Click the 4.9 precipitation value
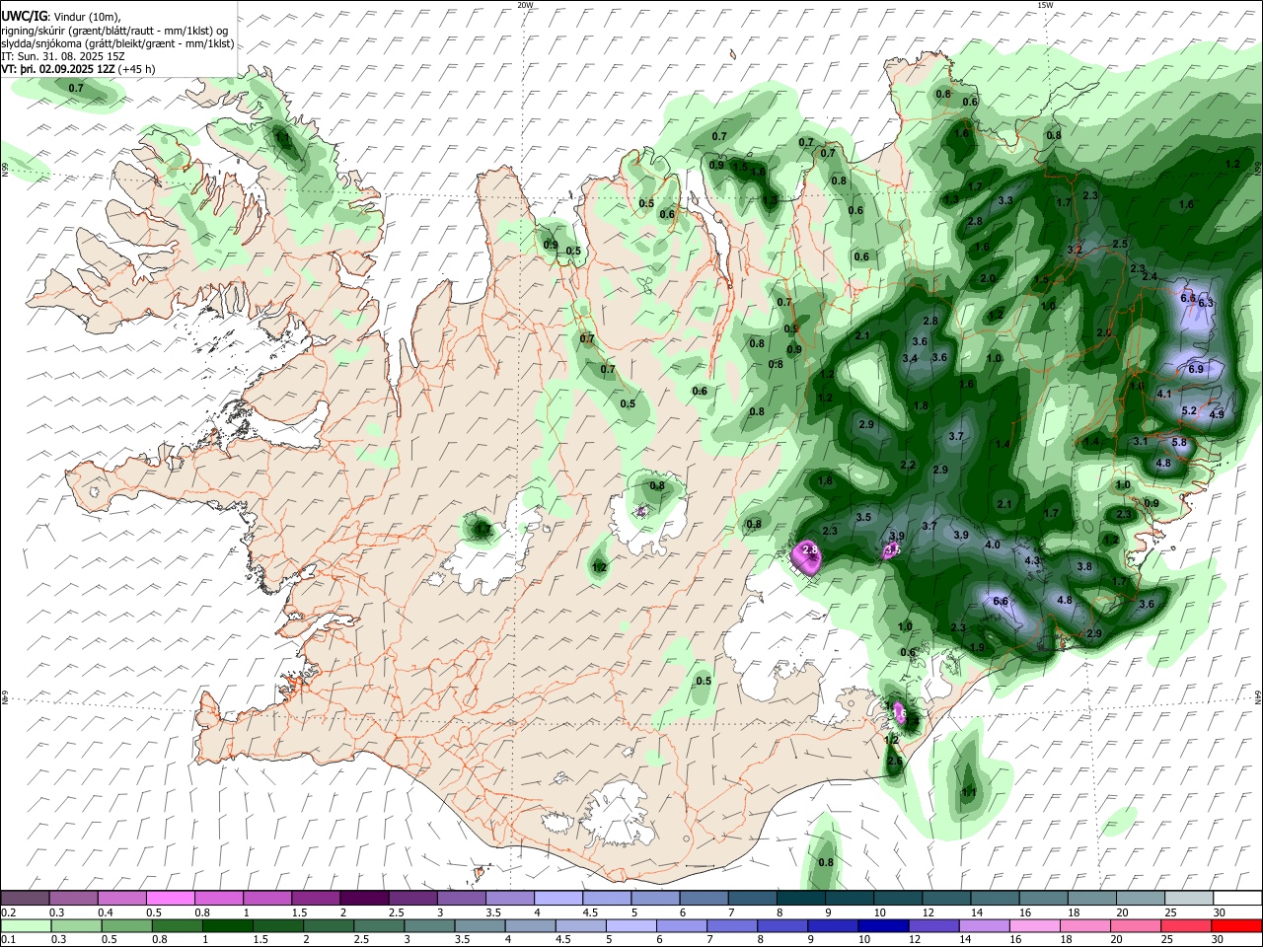Image resolution: width=1263 pixels, height=947 pixels. point(1217,415)
